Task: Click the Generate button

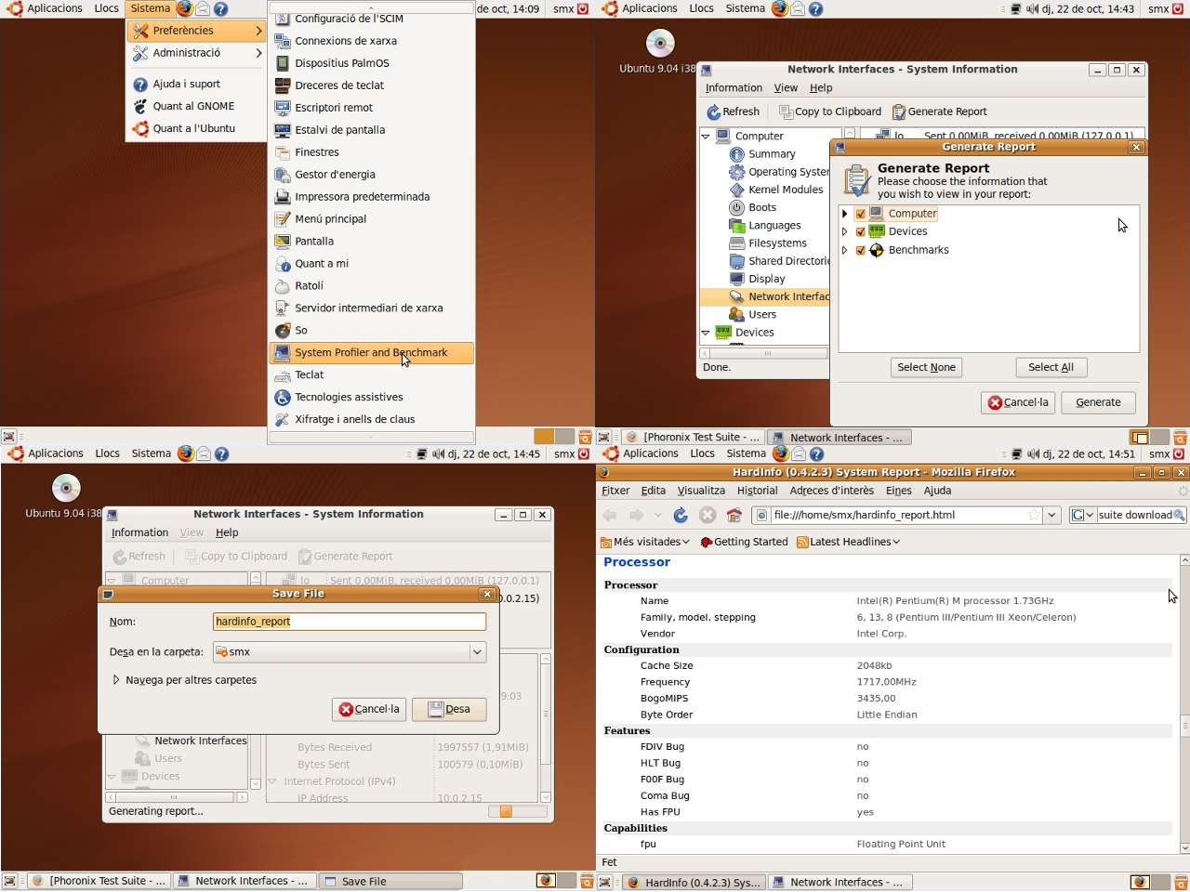Action: coord(1098,402)
